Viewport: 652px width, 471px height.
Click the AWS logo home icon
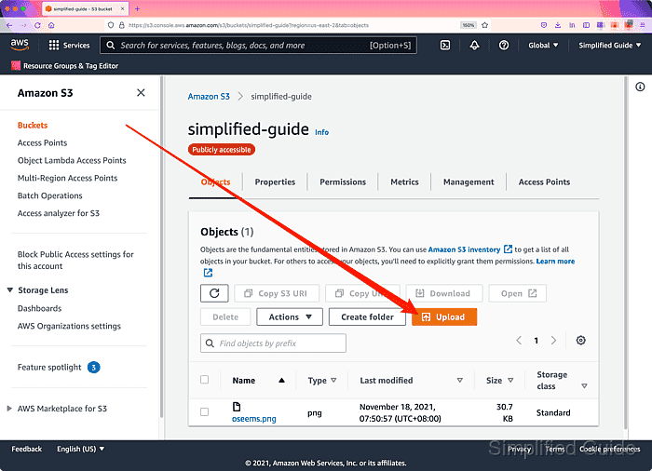coord(20,45)
